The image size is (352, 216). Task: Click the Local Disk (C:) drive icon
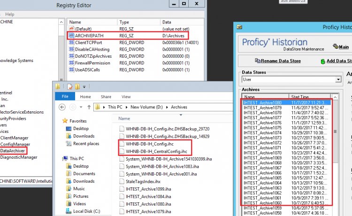pos(69,211)
